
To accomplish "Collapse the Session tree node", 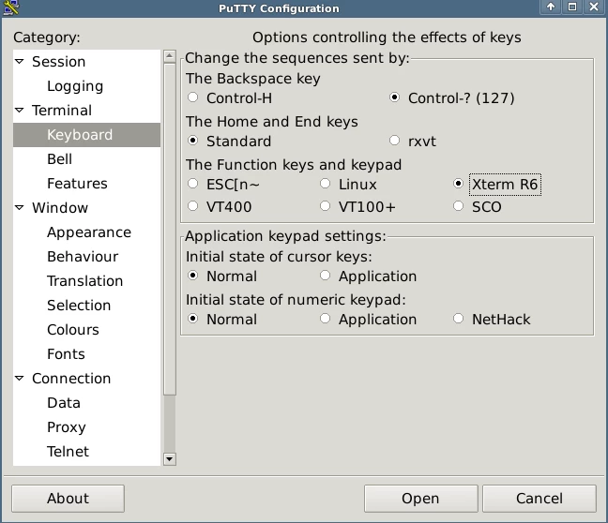I will (x=20, y=61).
